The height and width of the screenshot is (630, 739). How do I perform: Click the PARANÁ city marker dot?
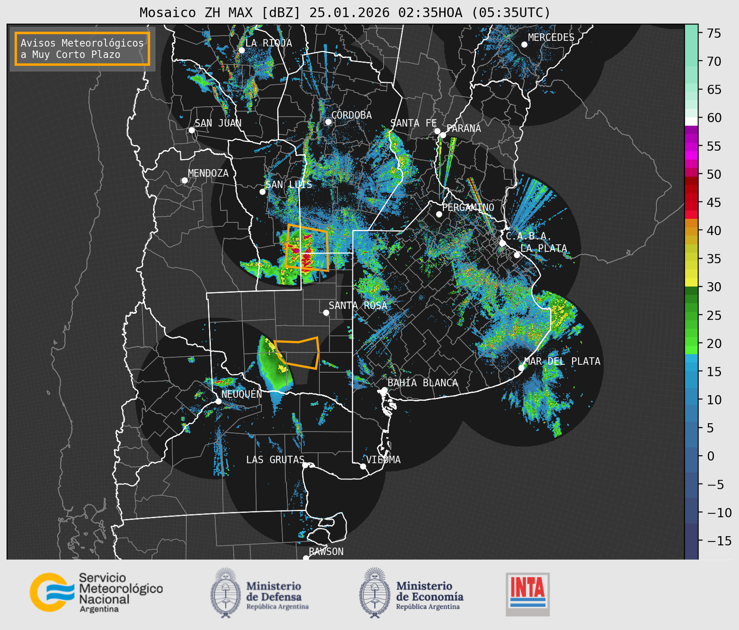(443, 135)
